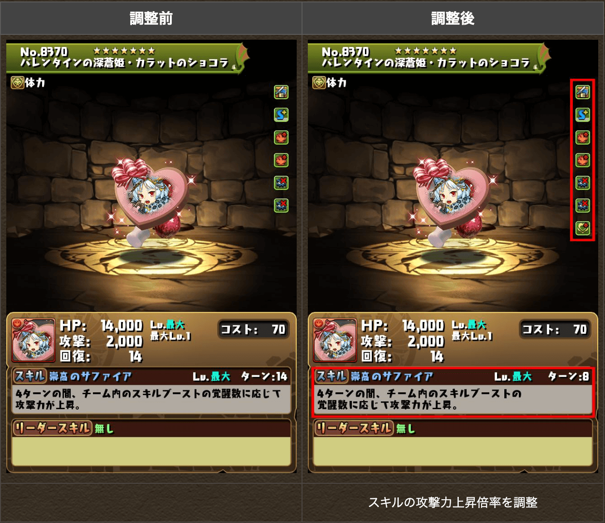Image resolution: width=605 pixels, height=523 pixels.
Task: Click the リーダースキル label in 調整前 panel
Action: click(52, 428)
